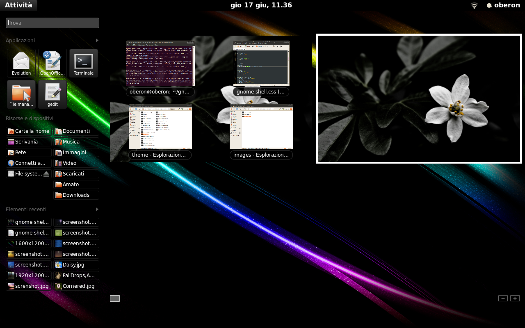Remove a workspace with minus button
This screenshot has width=525, height=328.
503,298
